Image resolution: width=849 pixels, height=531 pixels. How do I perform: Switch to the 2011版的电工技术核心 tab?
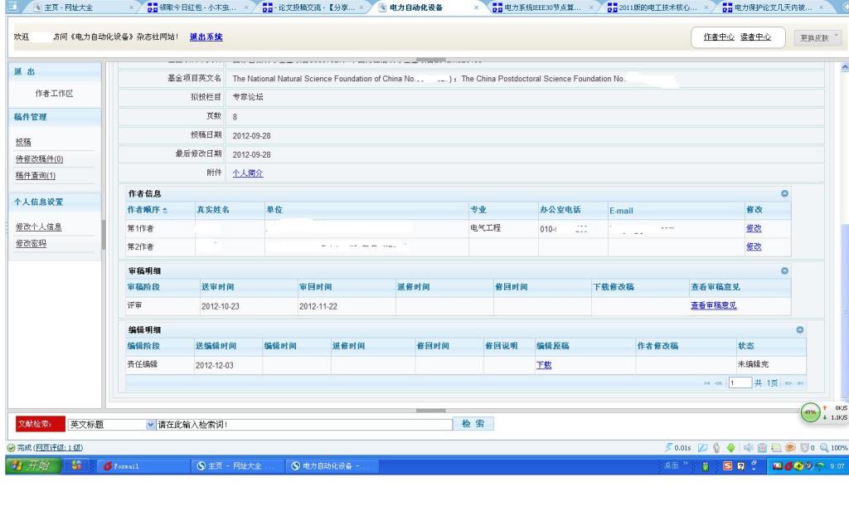(x=657, y=7)
